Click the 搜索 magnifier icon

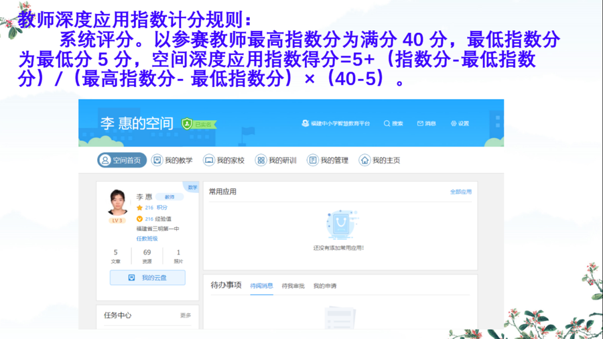[x=387, y=123]
